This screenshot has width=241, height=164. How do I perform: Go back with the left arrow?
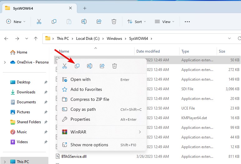click(6, 39)
